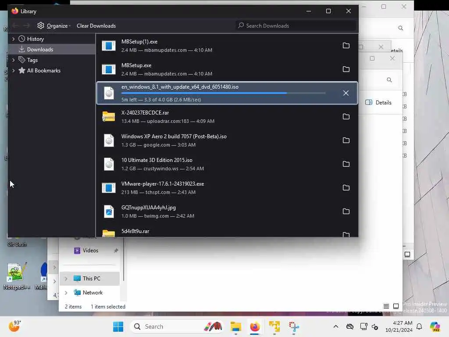Open File Explorer from taskbar
This screenshot has width=449, height=337.
(235, 326)
